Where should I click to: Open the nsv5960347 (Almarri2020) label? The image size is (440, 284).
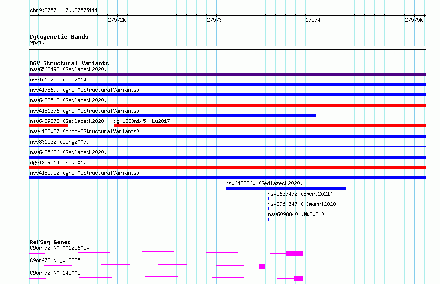(x=303, y=204)
